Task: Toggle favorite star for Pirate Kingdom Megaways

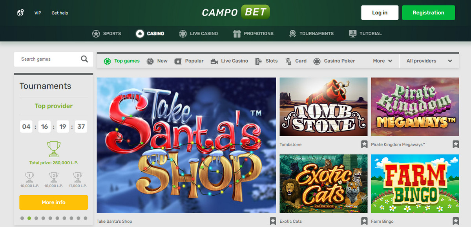Action: [456, 144]
